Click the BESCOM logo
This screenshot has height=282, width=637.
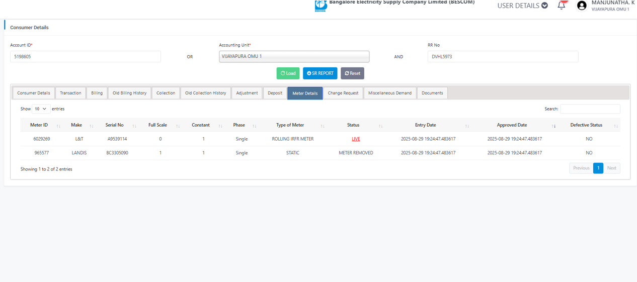coord(321,6)
